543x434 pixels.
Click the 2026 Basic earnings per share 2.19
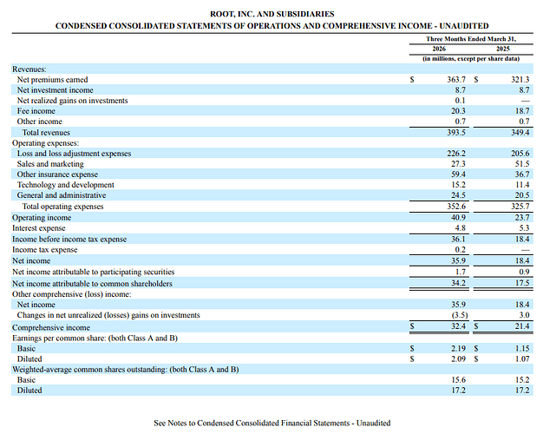[458, 348]
